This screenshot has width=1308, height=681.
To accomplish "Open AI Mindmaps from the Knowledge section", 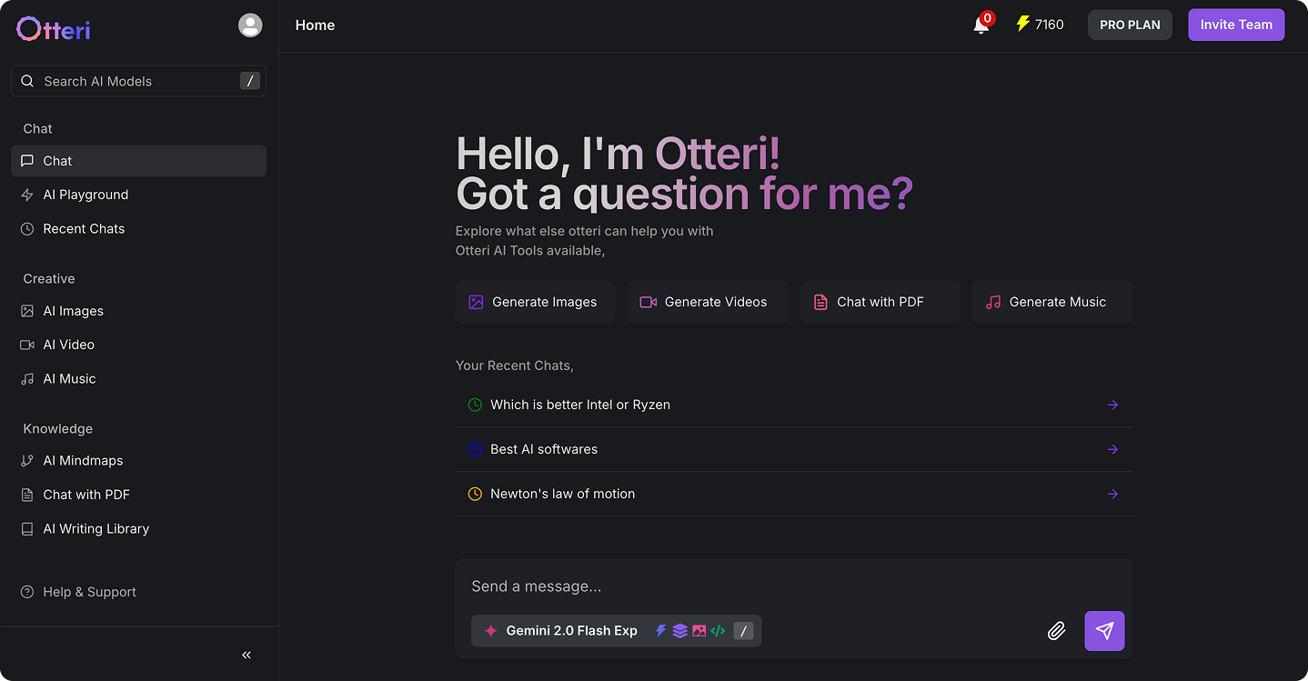I will 83,460.
